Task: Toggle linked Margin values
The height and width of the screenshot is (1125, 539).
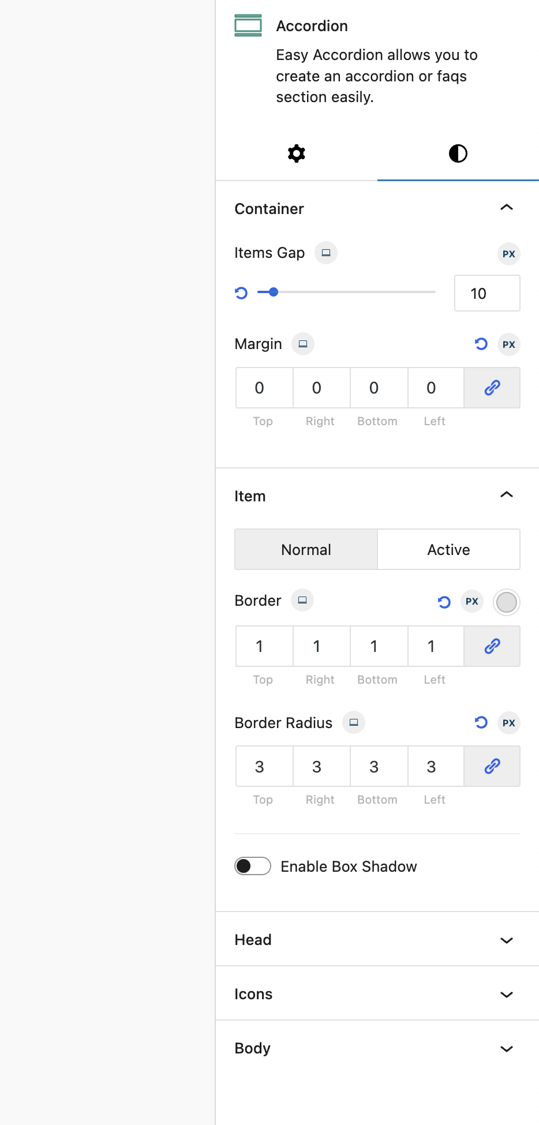Action: pyautogui.click(x=492, y=388)
